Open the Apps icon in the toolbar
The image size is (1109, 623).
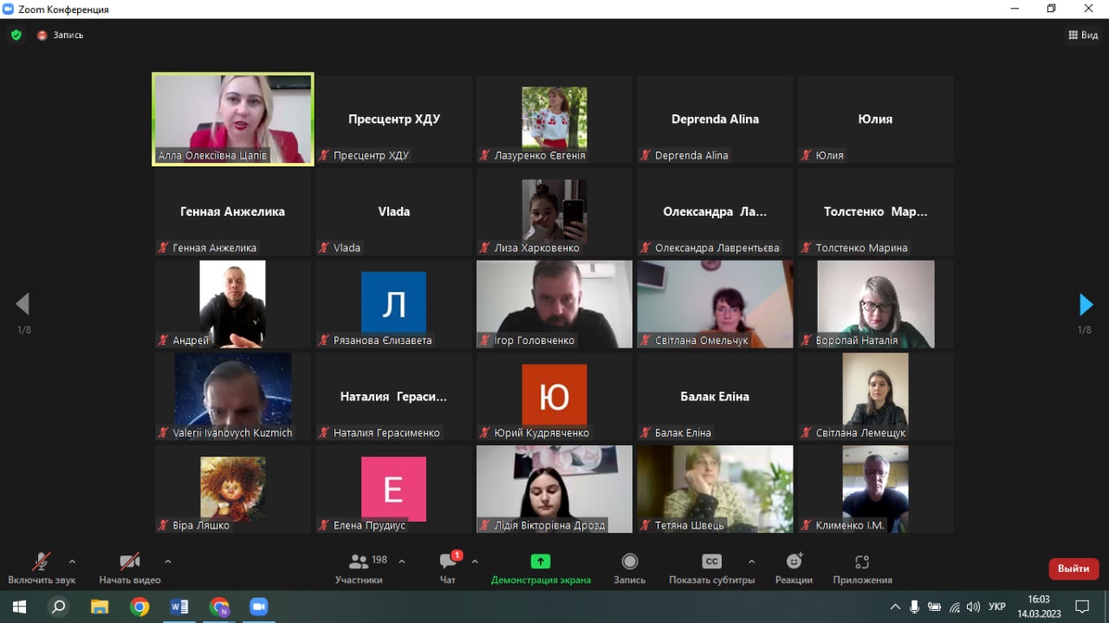[862, 561]
